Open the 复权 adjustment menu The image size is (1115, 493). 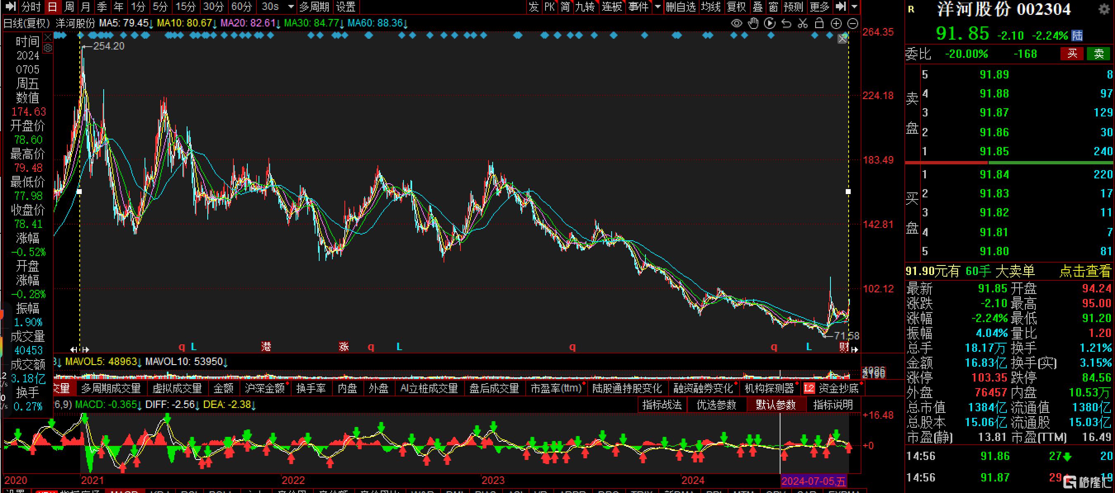pos(736,7)
